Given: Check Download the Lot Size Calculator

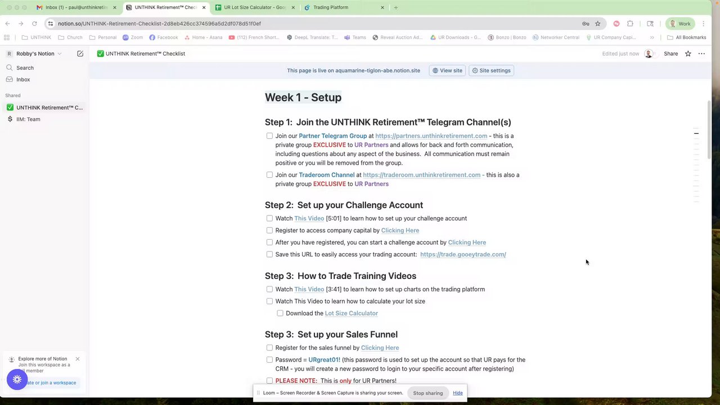Looking at the screenshot, I should (280, 313).
